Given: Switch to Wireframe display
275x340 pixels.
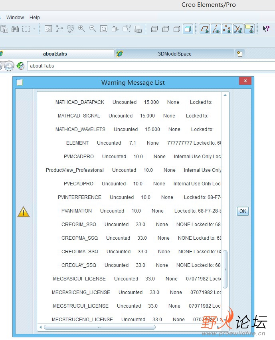Looking at the screenshot, I should tap(154, 29).
